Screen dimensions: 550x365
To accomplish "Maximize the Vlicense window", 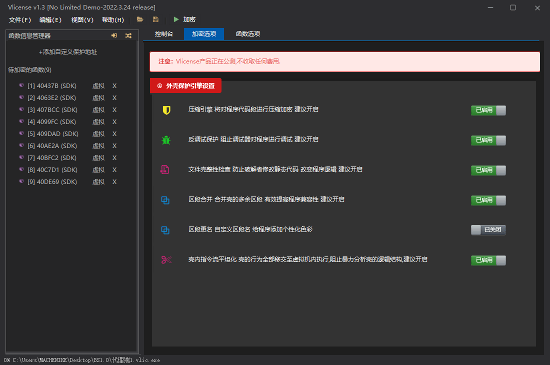I will 513,7.
